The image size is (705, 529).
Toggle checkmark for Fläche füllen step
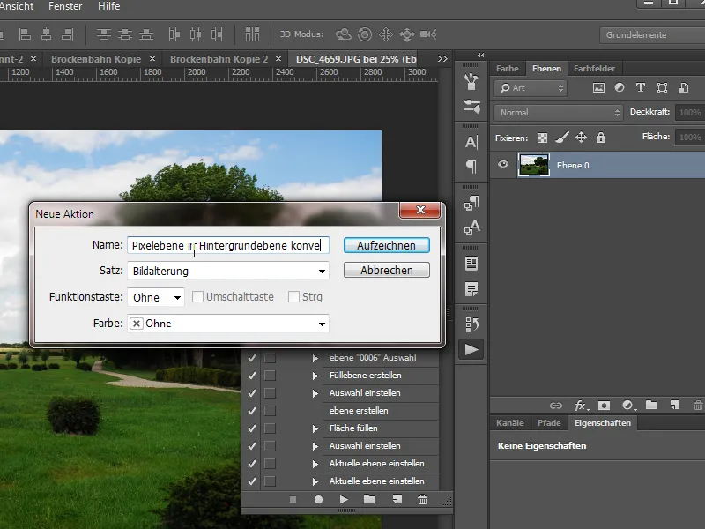pyautogui.click(x=252, y=428)
